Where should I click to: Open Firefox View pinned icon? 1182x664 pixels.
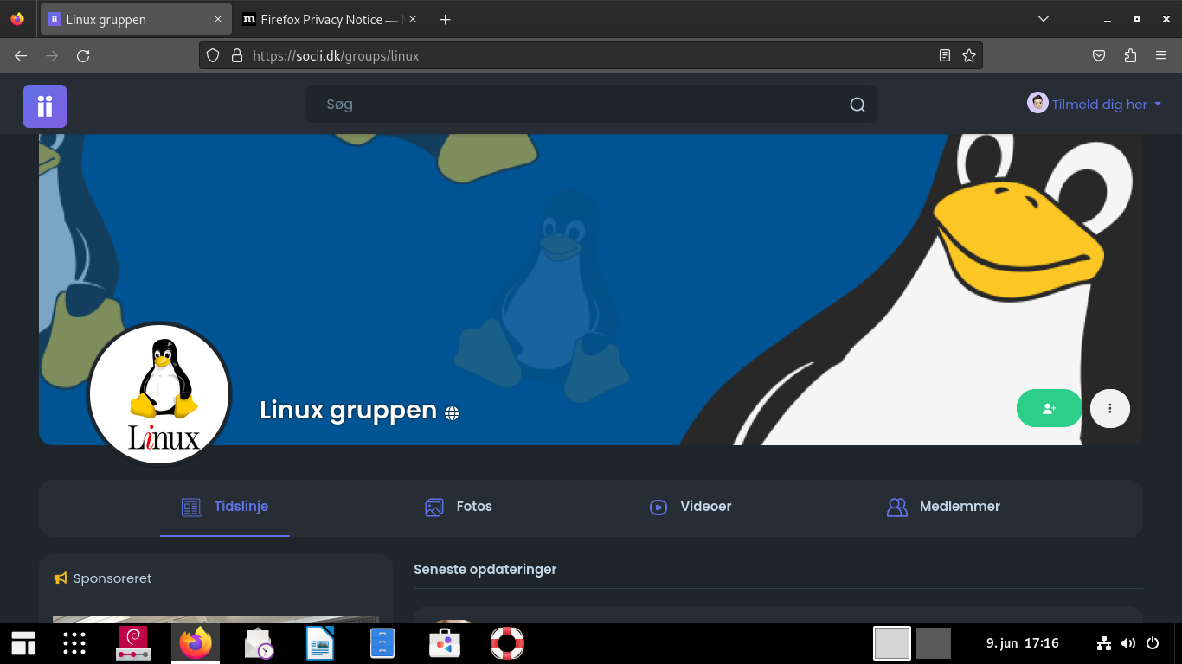(x=17, y=19)
